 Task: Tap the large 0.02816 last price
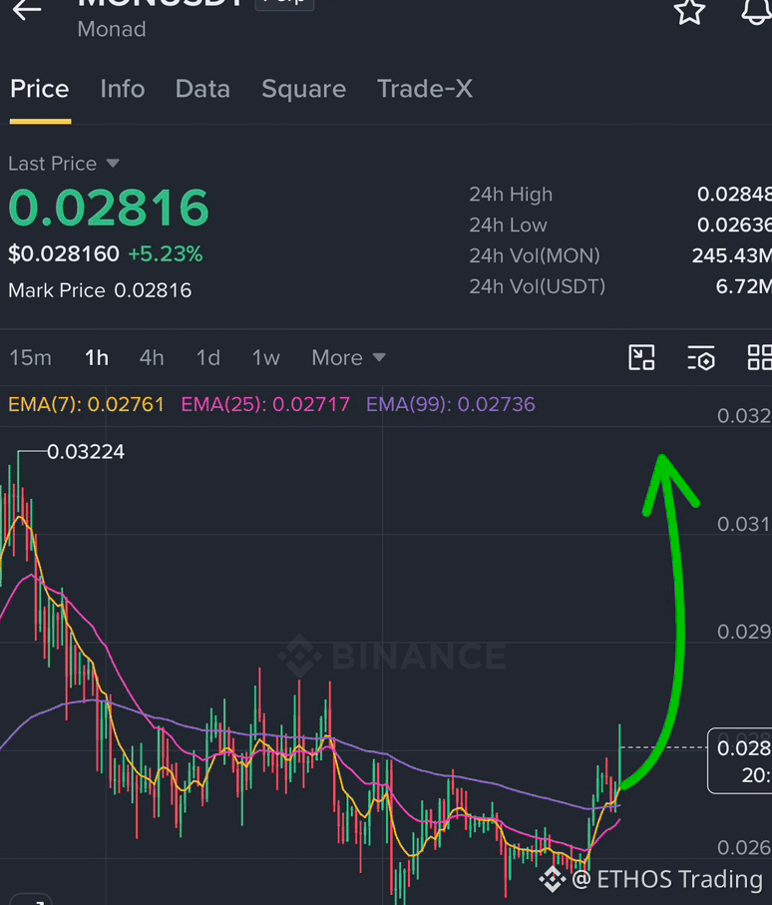coord(109,208)
